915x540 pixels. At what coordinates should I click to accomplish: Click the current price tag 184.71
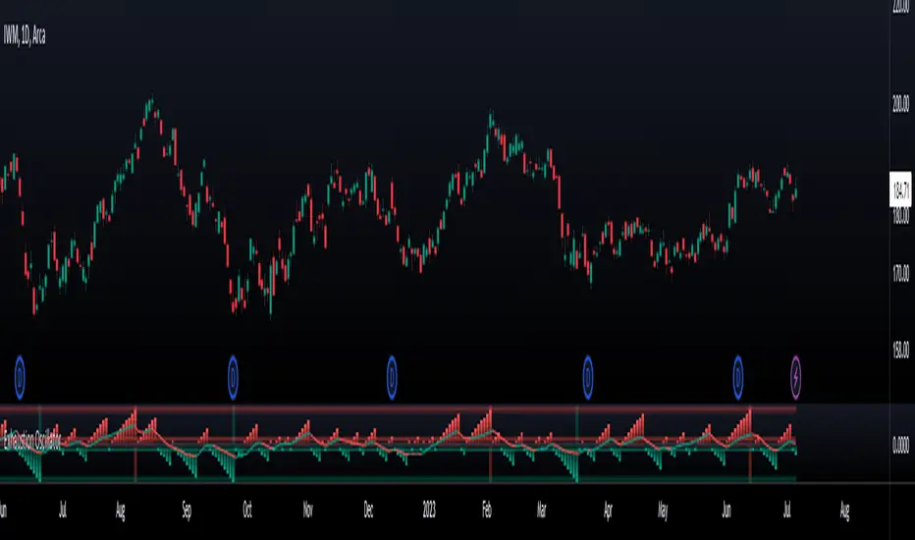(x=900, y=189)
